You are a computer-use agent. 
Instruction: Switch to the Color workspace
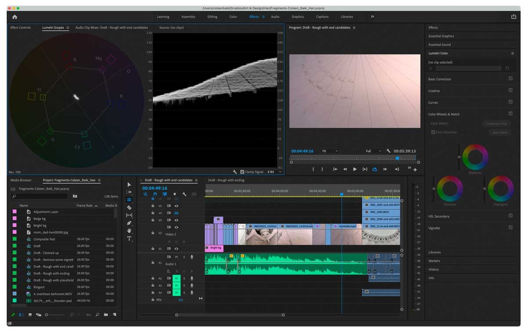coord(233,17)
